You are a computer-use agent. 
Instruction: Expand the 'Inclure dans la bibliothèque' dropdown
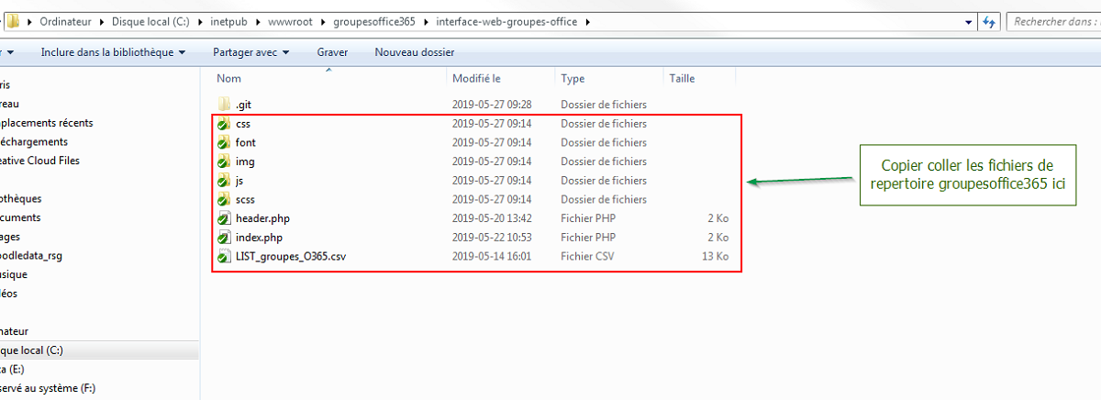point(113,52)
